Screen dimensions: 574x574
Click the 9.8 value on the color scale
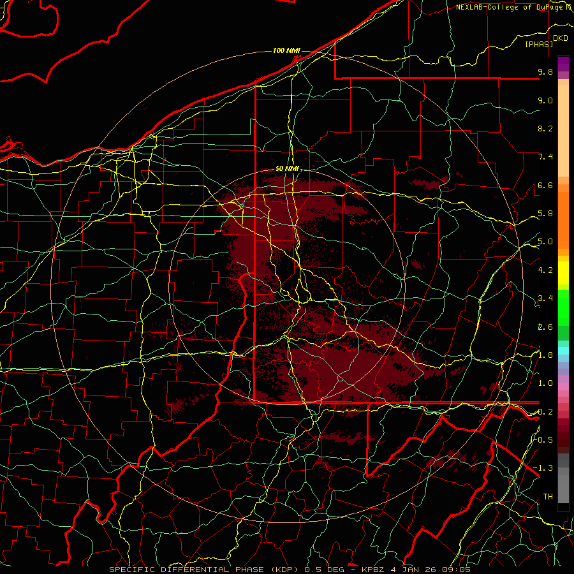pos(545,71)
